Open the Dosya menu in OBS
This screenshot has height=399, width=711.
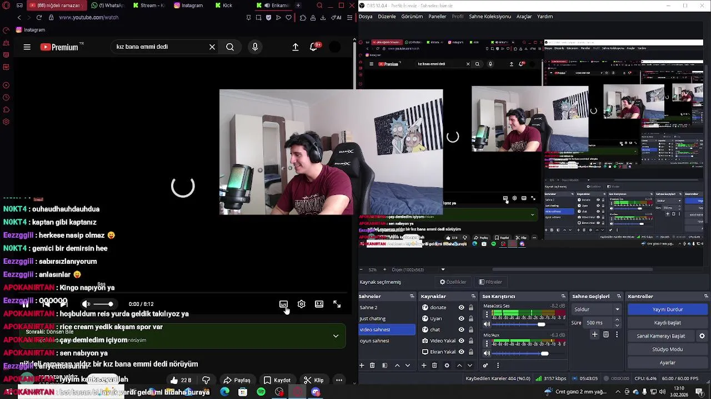[365, 17]
